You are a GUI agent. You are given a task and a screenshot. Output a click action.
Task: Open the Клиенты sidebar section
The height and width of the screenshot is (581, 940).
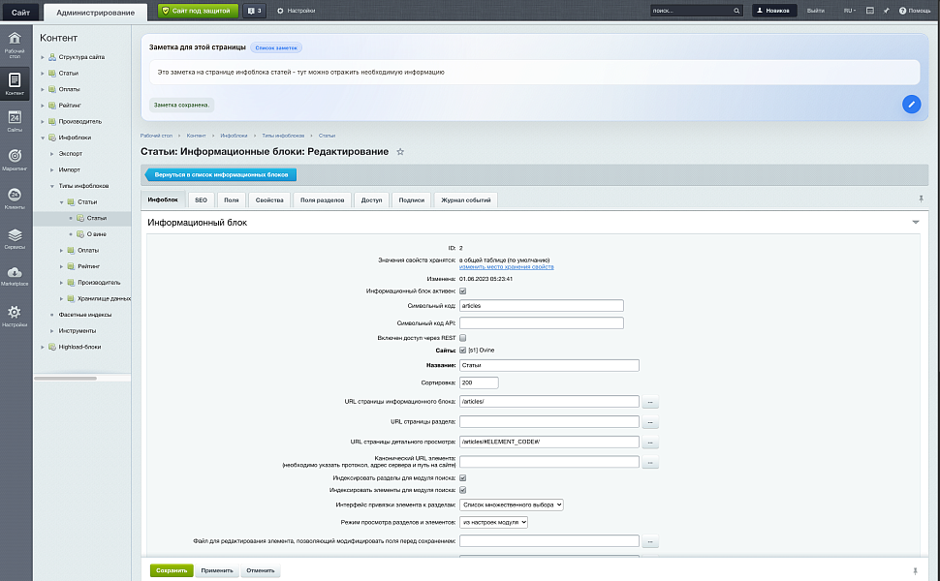pos(15,199)
